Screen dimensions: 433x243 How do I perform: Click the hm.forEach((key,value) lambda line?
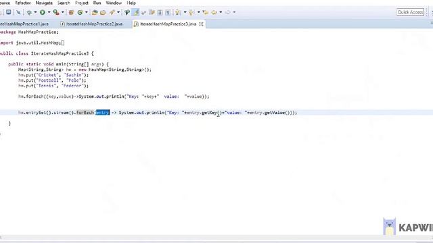pos(114,97)
